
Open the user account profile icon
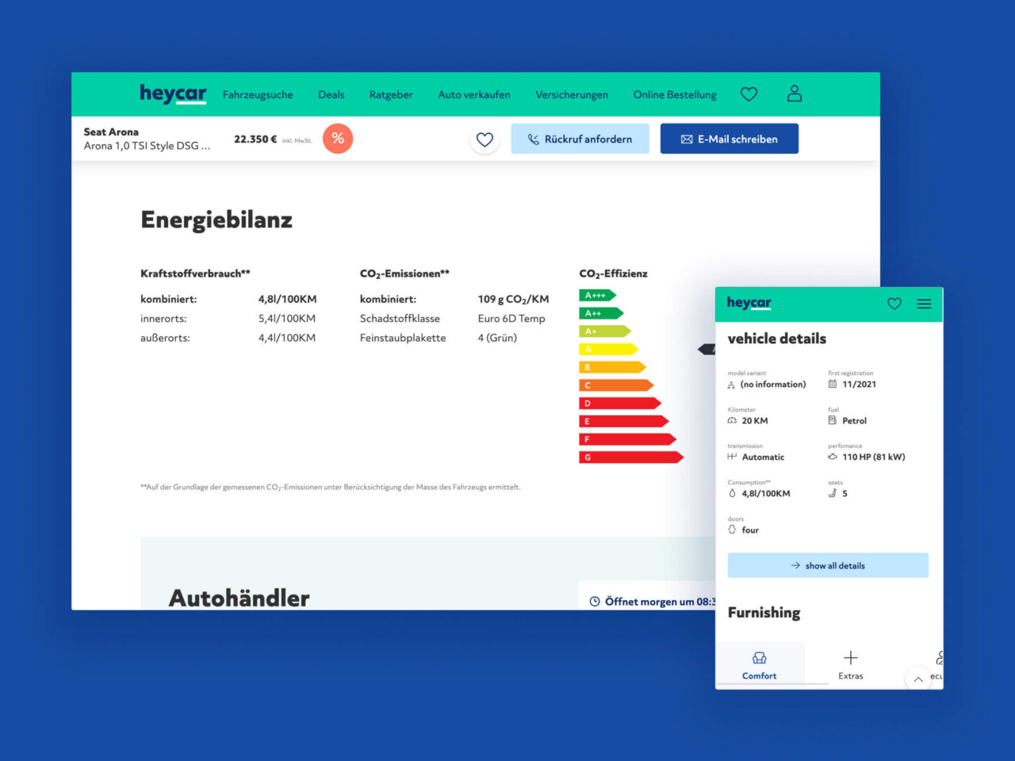pyautogui.click(x=794, y=94)
